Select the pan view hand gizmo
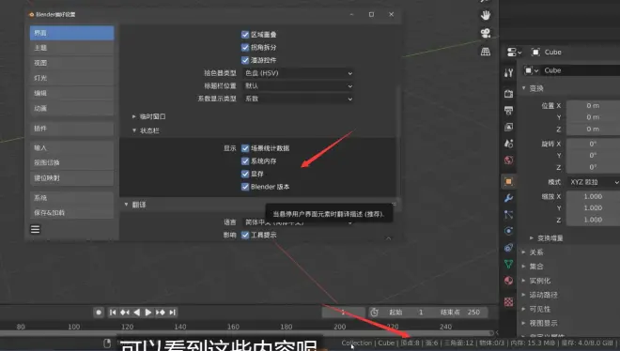The width and height of the screenshot is (620, 351). (485, 15)
